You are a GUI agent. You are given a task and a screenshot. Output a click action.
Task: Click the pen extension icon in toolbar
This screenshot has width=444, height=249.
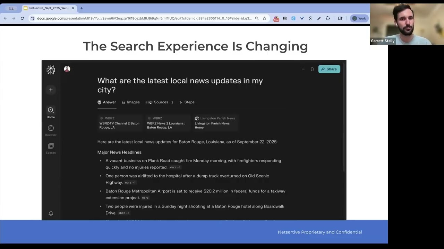[x=319, y=18]
